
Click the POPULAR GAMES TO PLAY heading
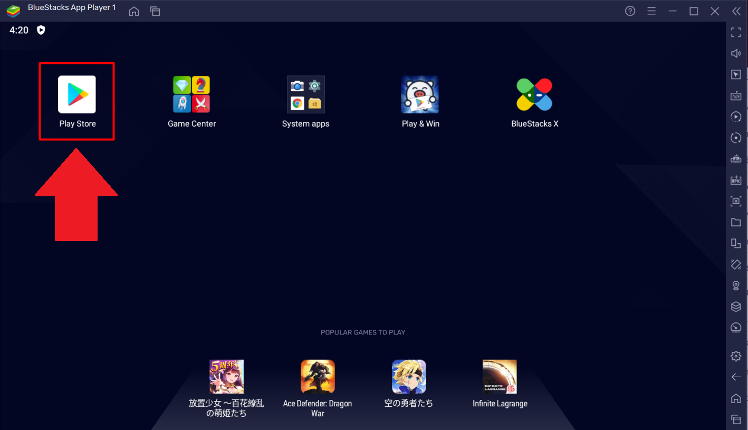tap(363, 332)
